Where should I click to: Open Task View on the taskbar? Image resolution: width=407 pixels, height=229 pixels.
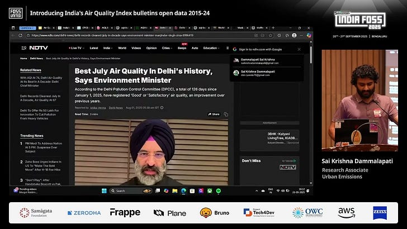click(x=157, y=191)
